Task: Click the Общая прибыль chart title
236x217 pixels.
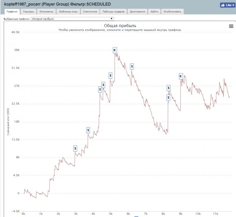Action: (x=120, y=26)
